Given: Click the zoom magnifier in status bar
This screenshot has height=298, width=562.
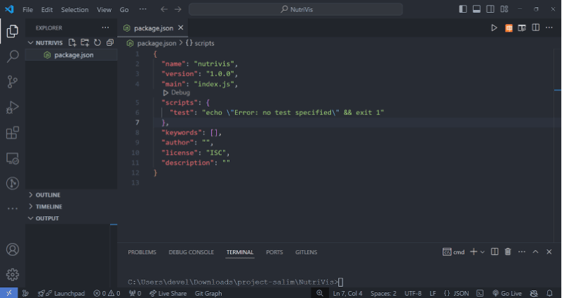Looking at the screenshot, I should 320,293.
